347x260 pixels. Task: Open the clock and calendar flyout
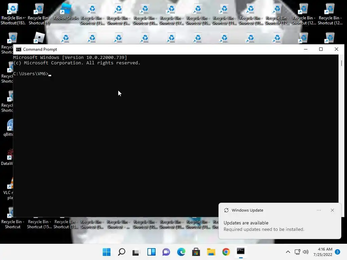coord(323,252)
